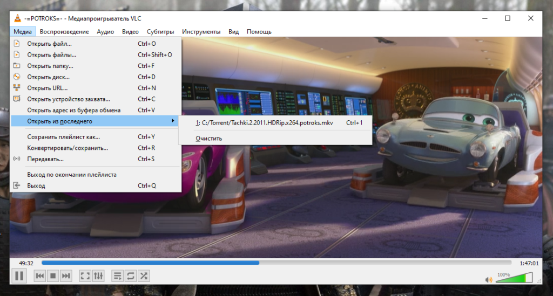Choose 'Открыть файл...' from the menu

[49, 44]
